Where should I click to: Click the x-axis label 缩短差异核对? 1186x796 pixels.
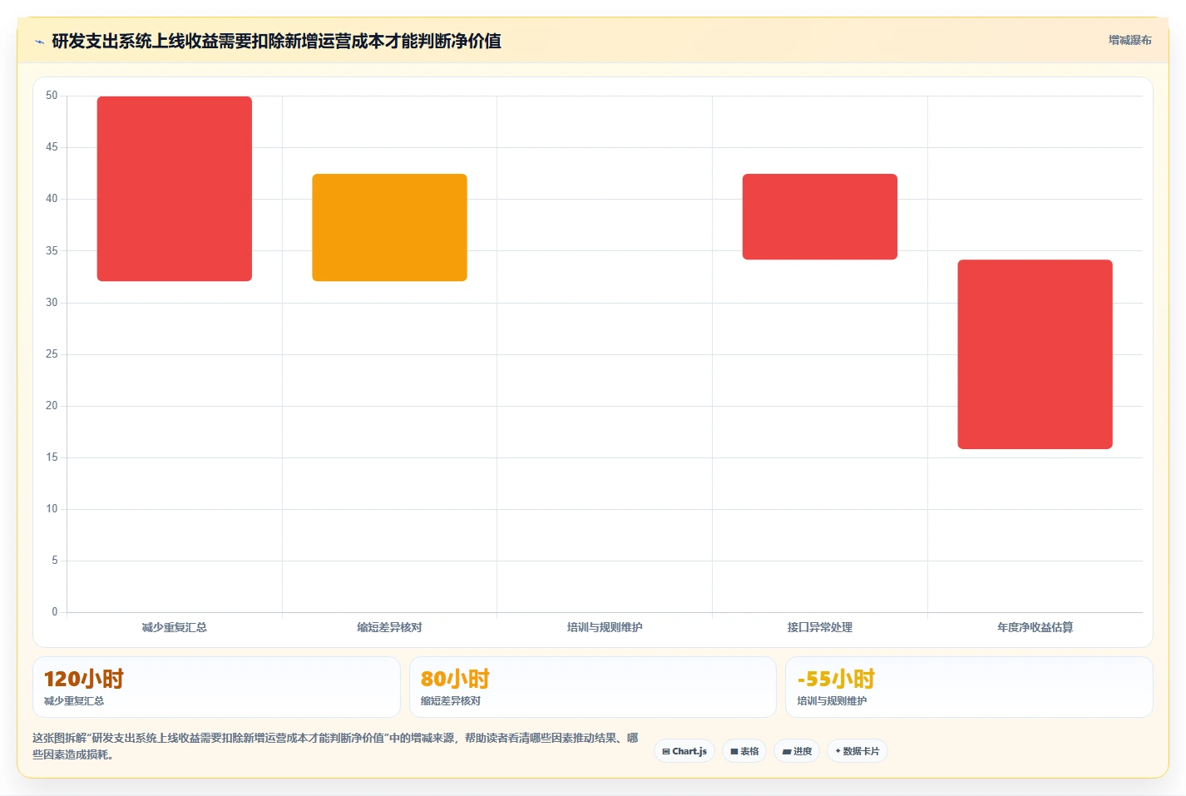tap(389, 627)
